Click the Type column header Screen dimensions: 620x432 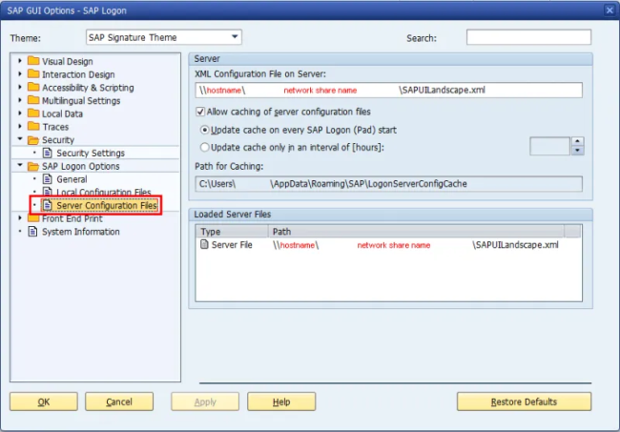[232, 231]
